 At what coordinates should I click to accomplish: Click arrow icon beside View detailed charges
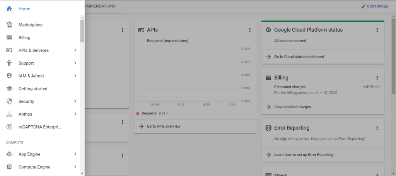coord(268,107)
